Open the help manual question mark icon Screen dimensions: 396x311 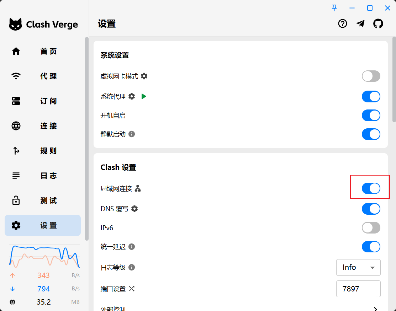click(342, 24)
